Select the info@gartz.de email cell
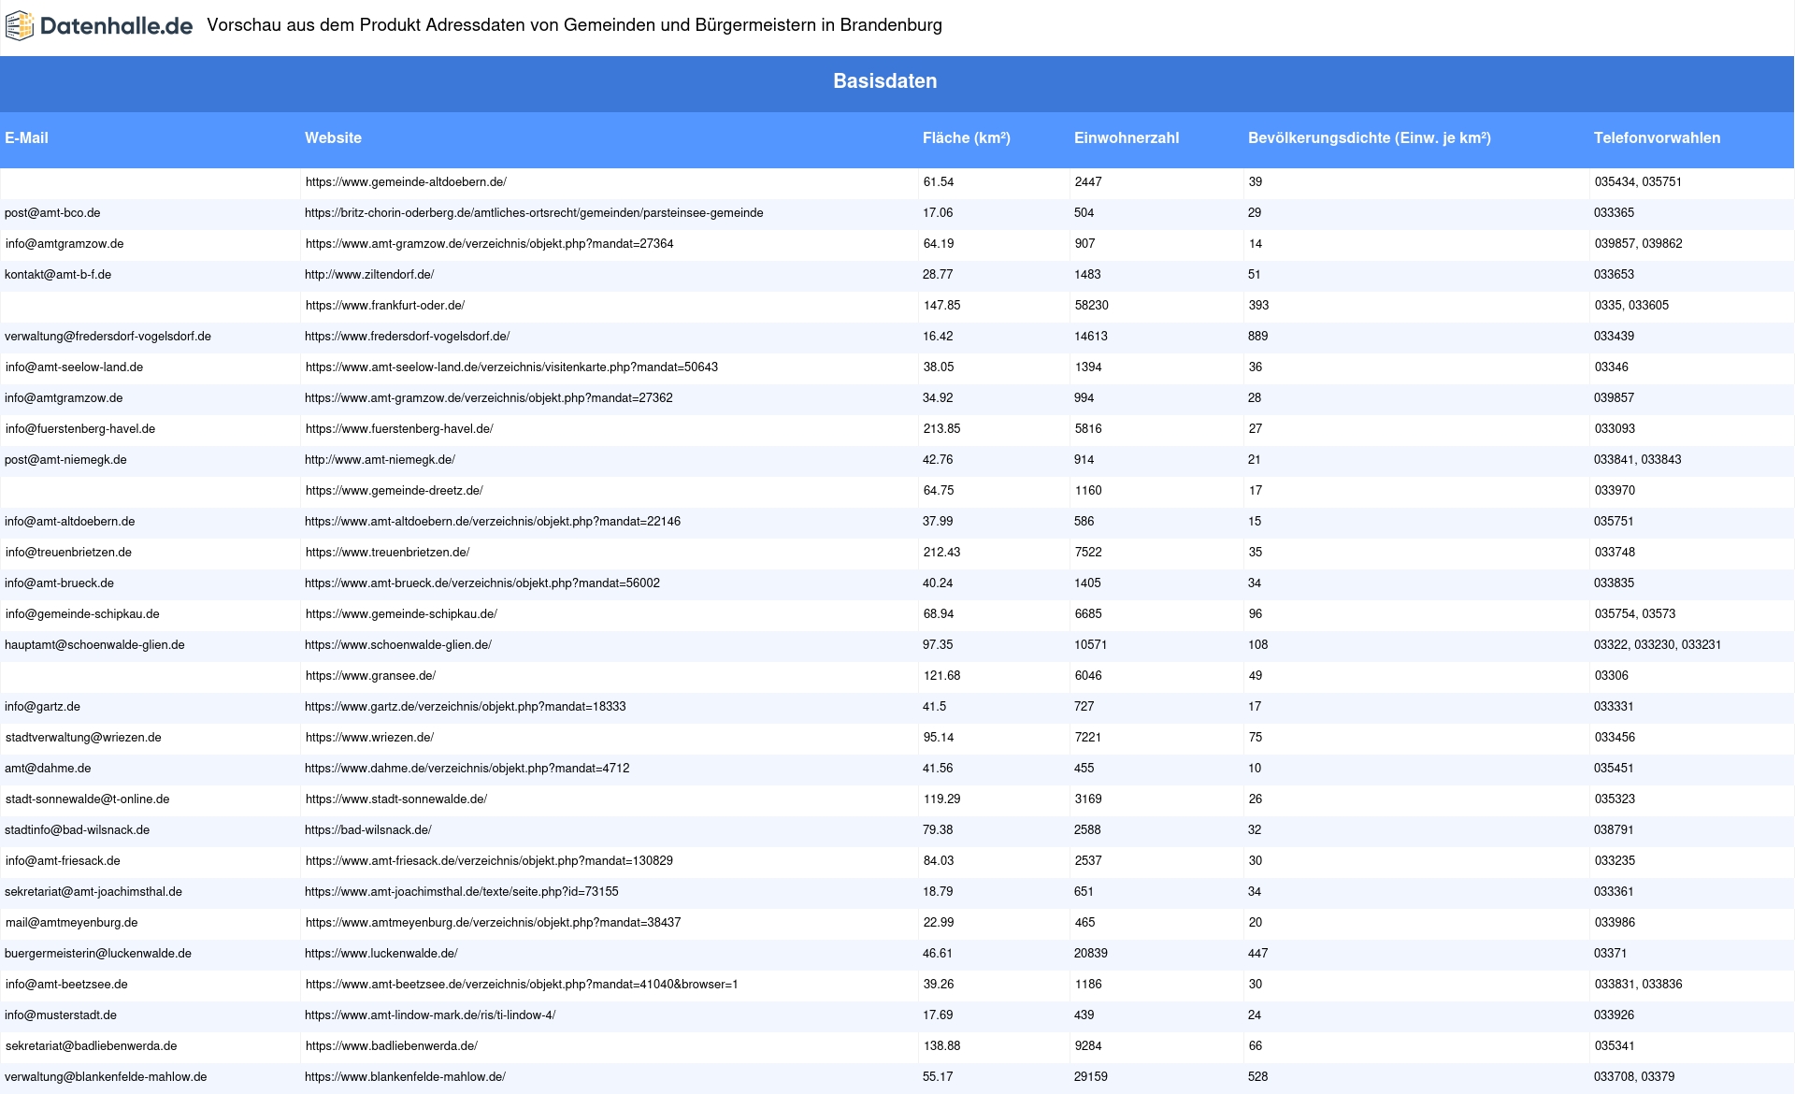The height and width of the screenshot is (1094, 1795). tap(42, 707)
